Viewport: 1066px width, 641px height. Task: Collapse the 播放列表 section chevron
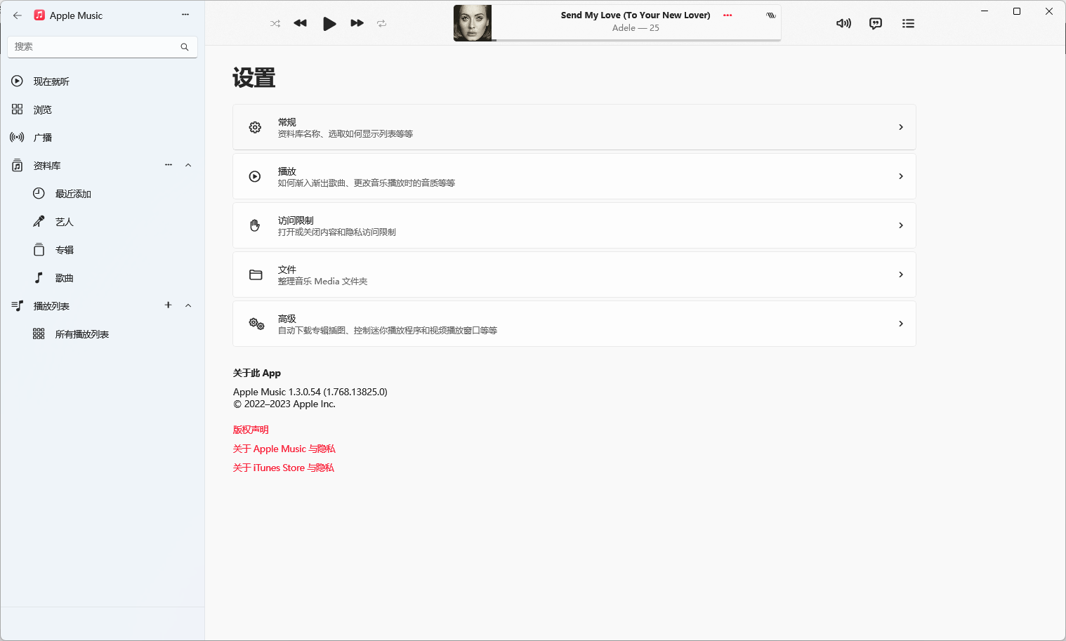click(188, 305)
